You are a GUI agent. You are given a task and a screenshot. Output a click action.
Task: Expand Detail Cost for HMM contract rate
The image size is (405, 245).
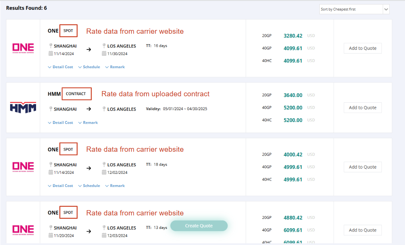pos(60,122)
